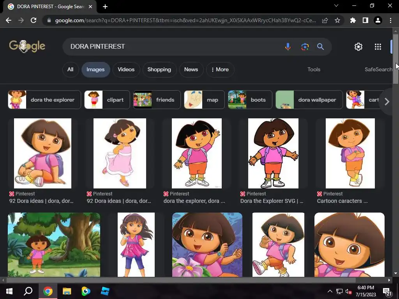Go back to the previous page
The width and height of the screenshot is (399, 299).
(9, 20)
